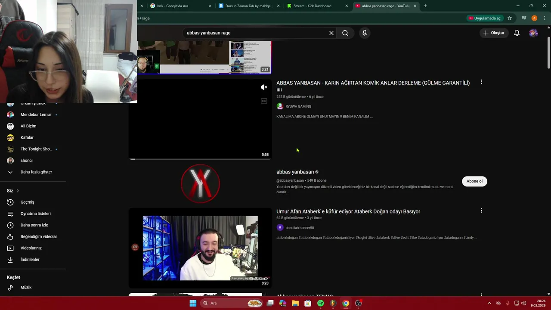
Task: Close the Kick Dashboard tab
Action: pos(347,6)
